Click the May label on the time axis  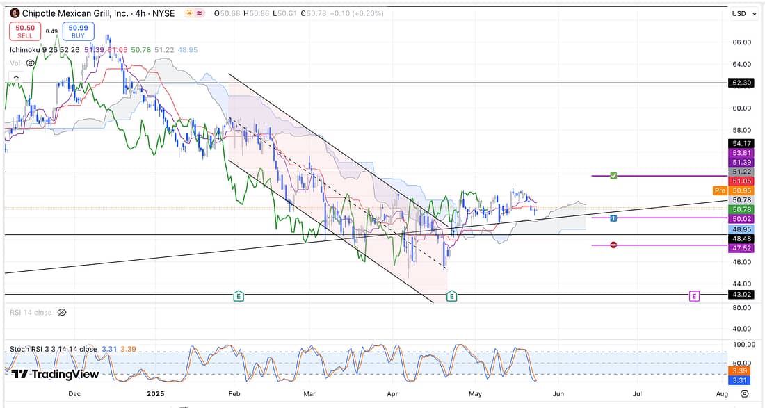(475, 393)
